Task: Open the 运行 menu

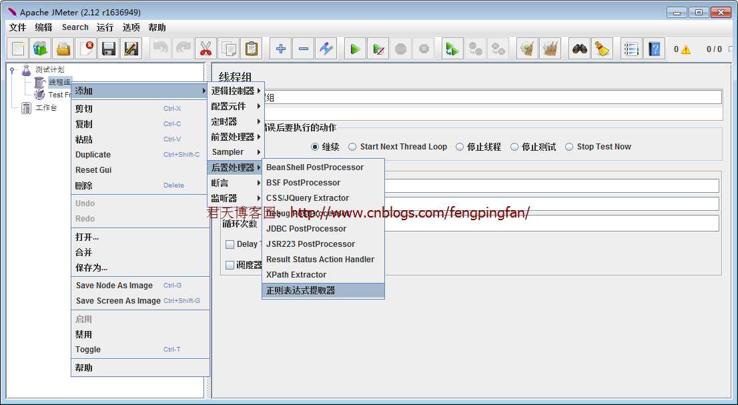Action: point(105,27)
